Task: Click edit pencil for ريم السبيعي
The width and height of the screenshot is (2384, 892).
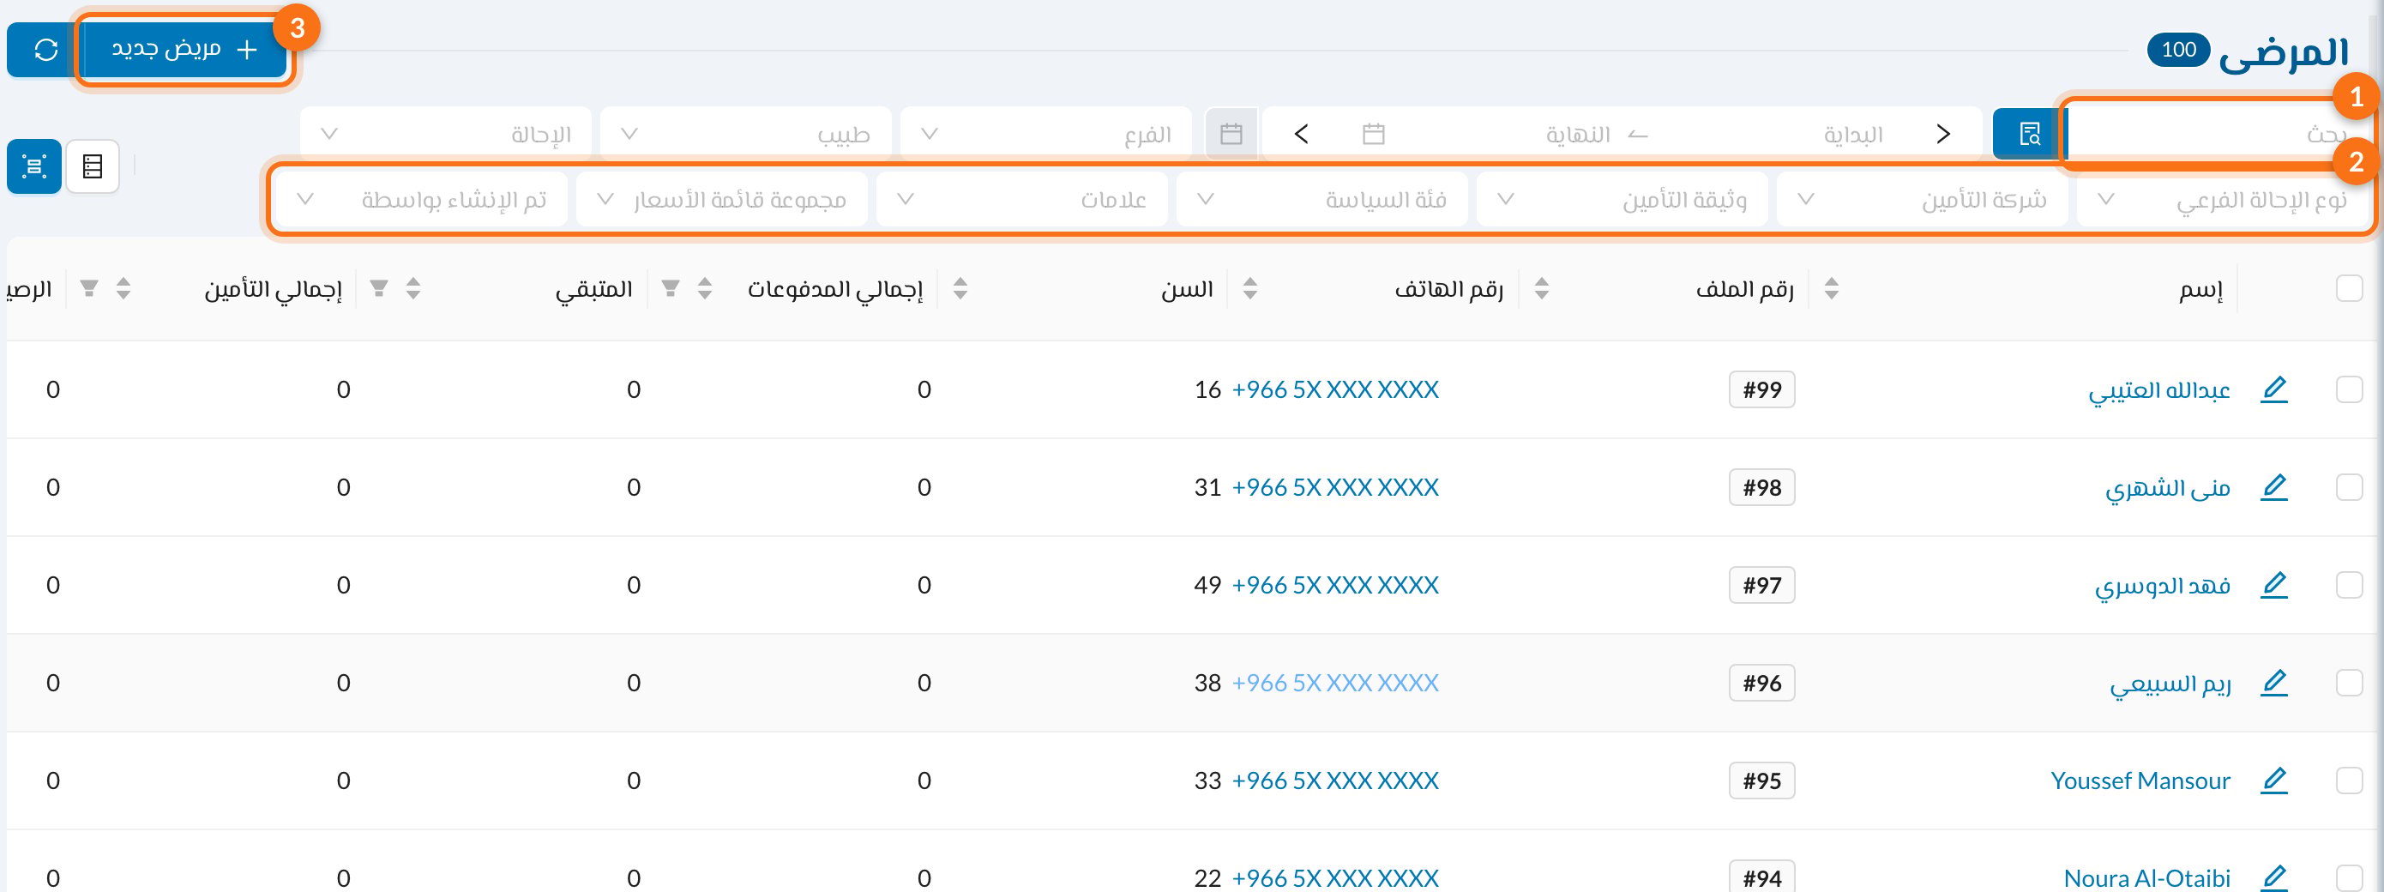Action: 2274,683
